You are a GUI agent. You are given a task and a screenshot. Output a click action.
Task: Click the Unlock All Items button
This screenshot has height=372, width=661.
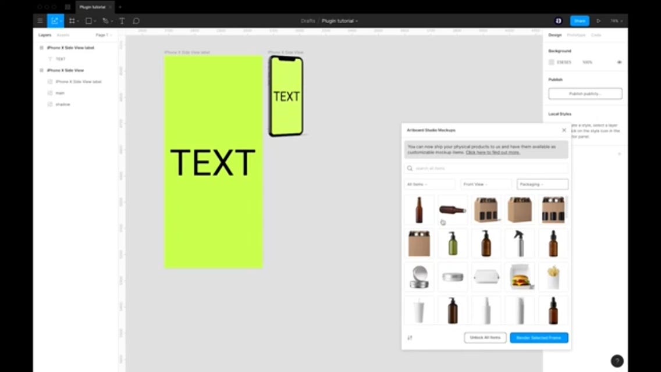pyautogui.click(x=485, y=337)
